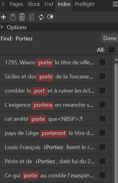Switch to the Pages tab
118x183 pixels.
coord(16,4)
